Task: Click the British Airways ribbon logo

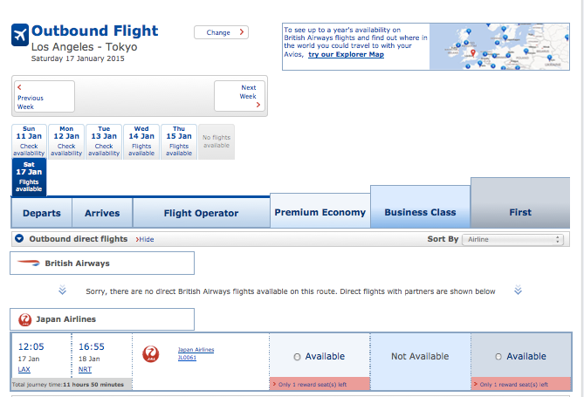Action: tap(29, 263)
